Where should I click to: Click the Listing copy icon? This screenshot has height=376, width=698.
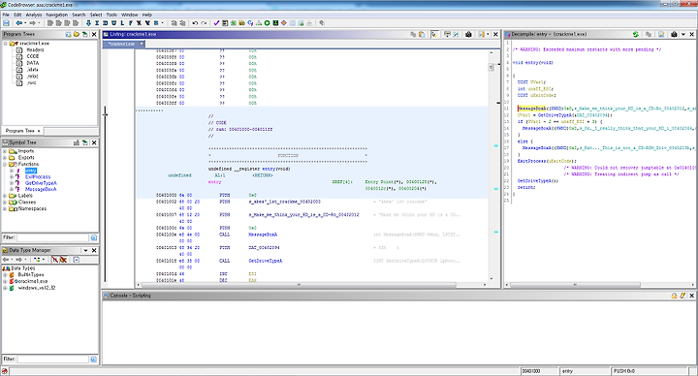click(x=413, y=34)
